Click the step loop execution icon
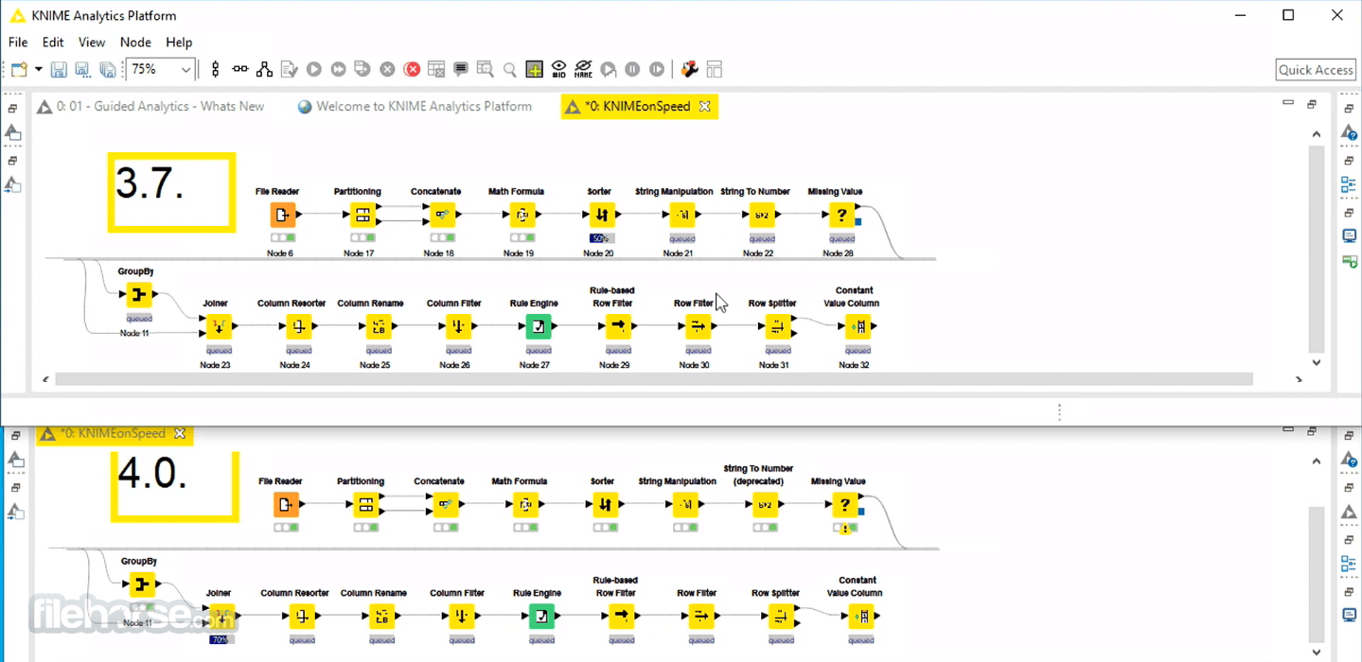 [x=609, y=69]
